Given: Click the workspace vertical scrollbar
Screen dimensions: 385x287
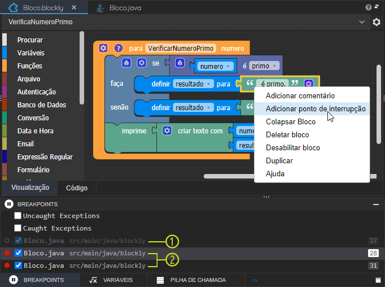Looking at the screenshot, I should pos(379,104).
